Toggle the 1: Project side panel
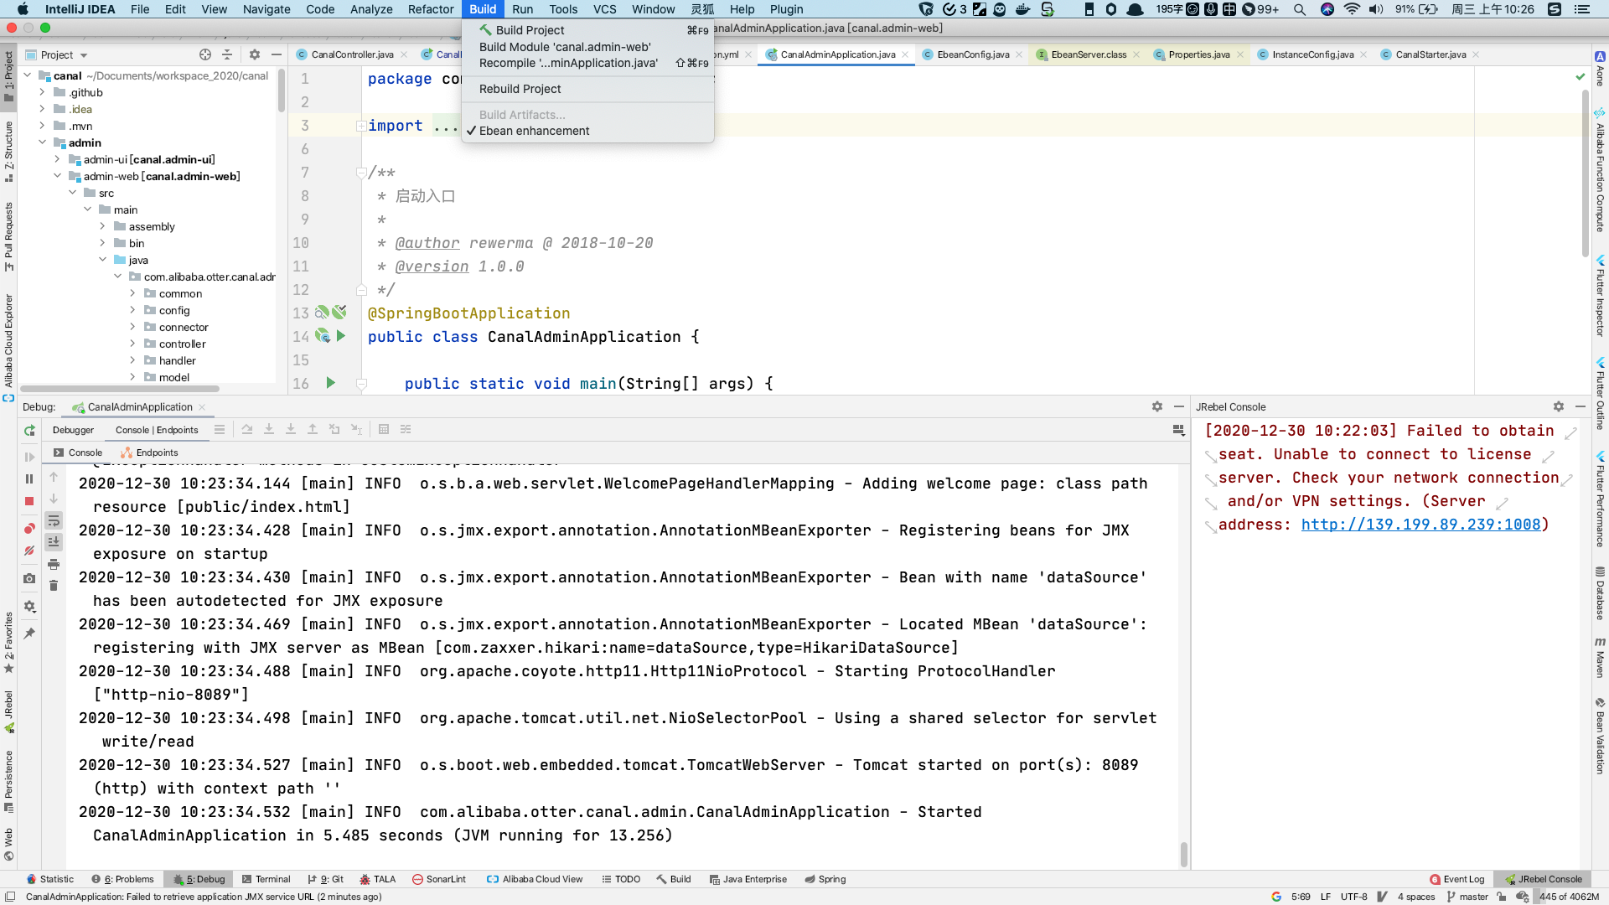The width and height of the screenshot is (1609, 905). point(9,77)
